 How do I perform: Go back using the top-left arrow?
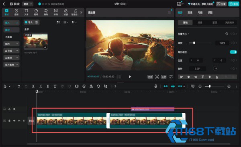pos(4,4)
